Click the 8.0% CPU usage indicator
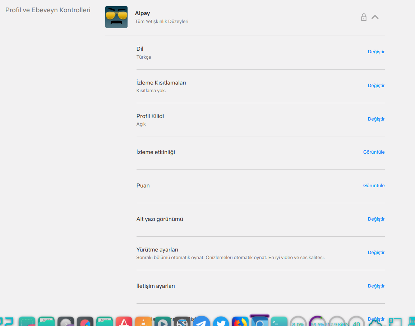 pyautogui.click(x=298, y=321)
